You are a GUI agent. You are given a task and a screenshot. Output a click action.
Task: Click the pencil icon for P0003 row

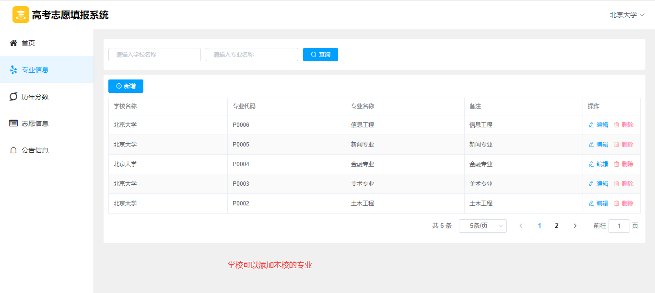click(591, 184)
